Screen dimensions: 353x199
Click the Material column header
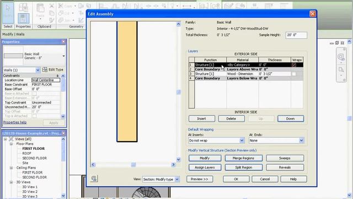(x=243, y=60)
